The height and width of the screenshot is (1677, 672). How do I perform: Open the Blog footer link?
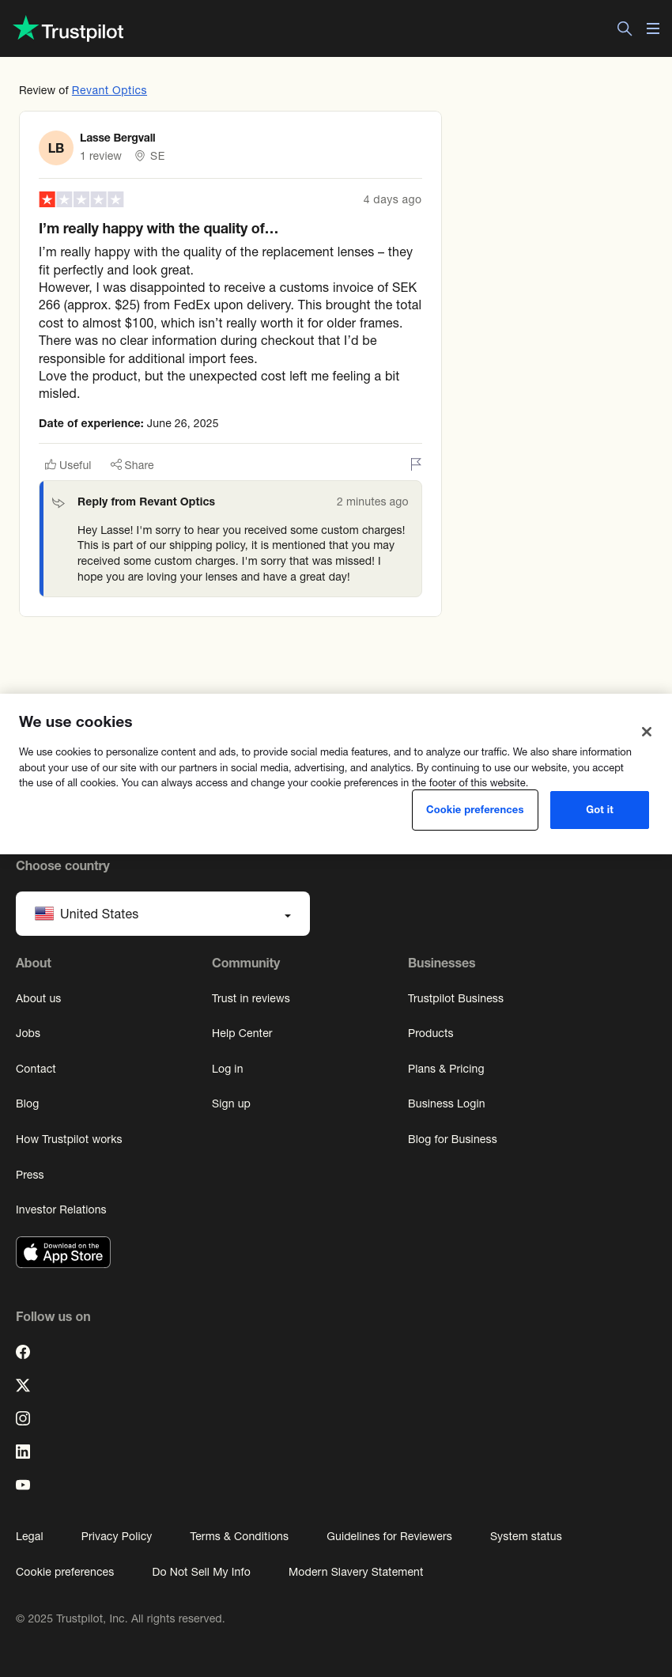(27, 1103)
